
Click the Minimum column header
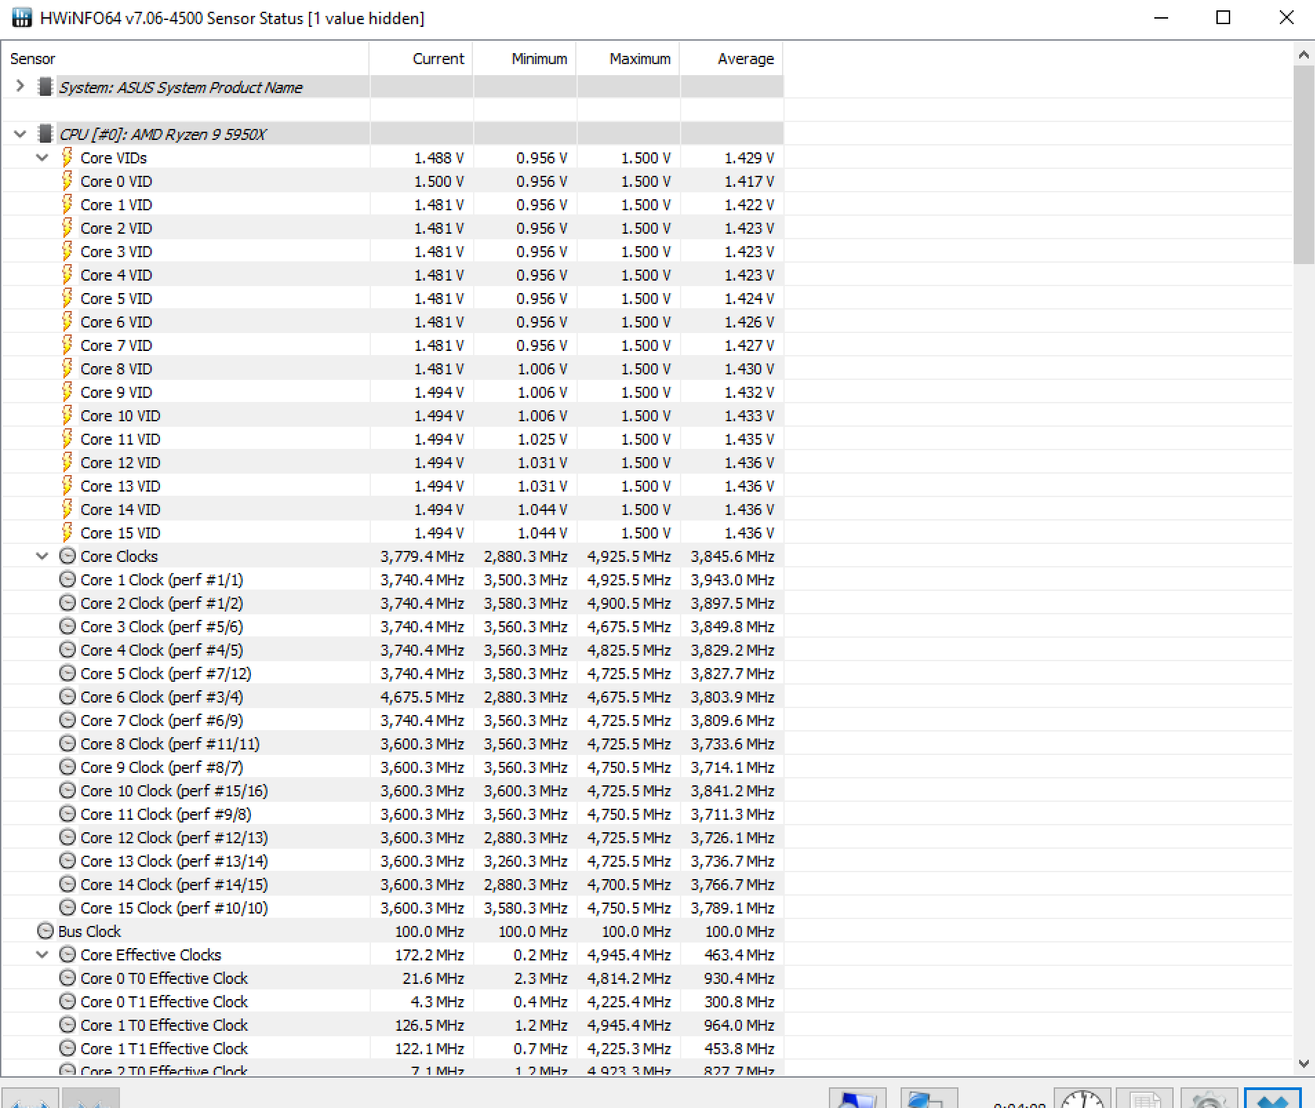[x=524, y=59]
